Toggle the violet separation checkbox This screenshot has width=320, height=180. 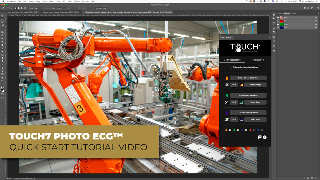tap(246, 130)
